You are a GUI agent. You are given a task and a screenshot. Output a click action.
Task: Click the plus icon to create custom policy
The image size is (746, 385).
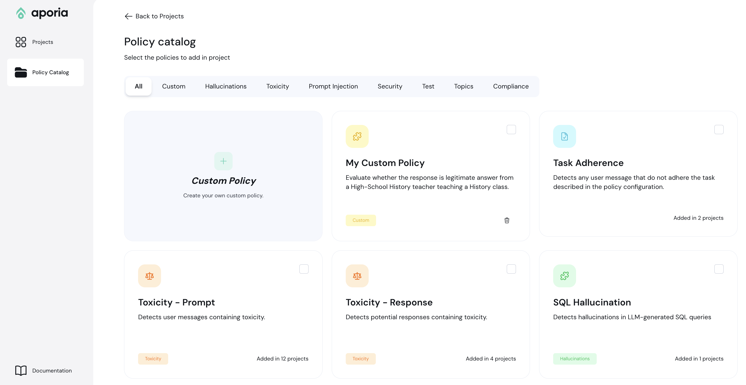[223, 161]
